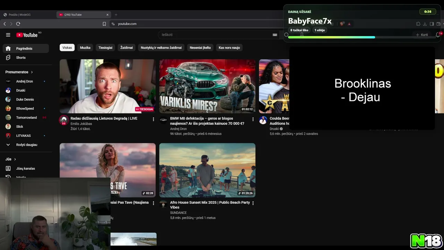This screenshot has height=250, width=444.
Task: Open Slick channel avatar in sidebar
Action: (x=8, y=126)
